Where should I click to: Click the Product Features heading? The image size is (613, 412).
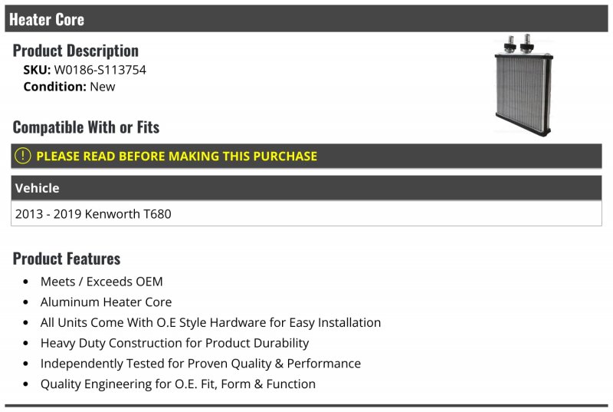[67, 259]
